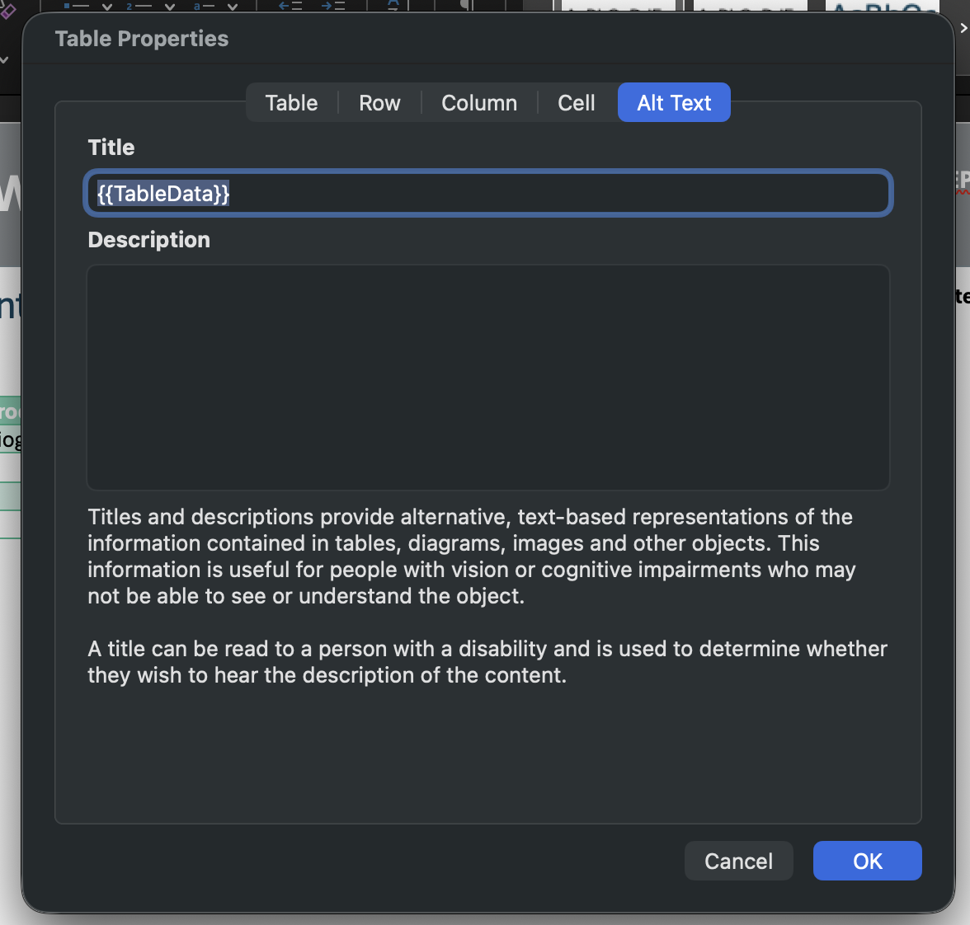Select the format painter icon
970x925 pixels.
(7, 10)
